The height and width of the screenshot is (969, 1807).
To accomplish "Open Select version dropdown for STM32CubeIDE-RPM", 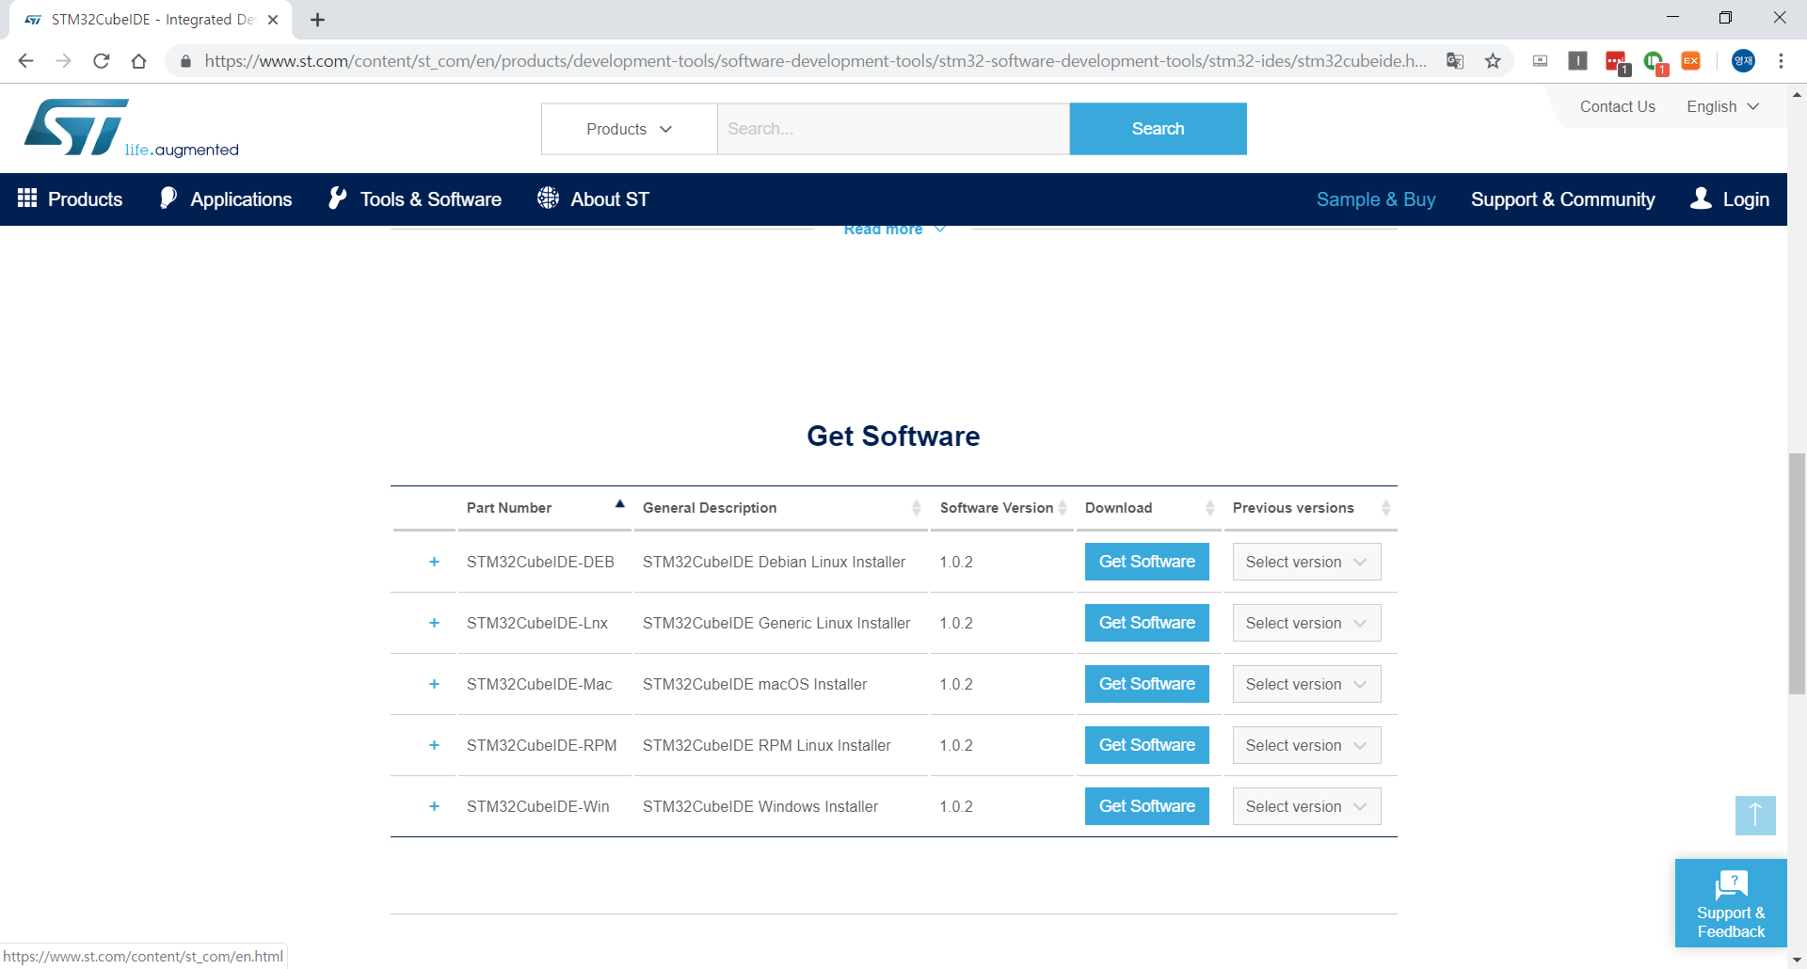I will (1306, 745).
